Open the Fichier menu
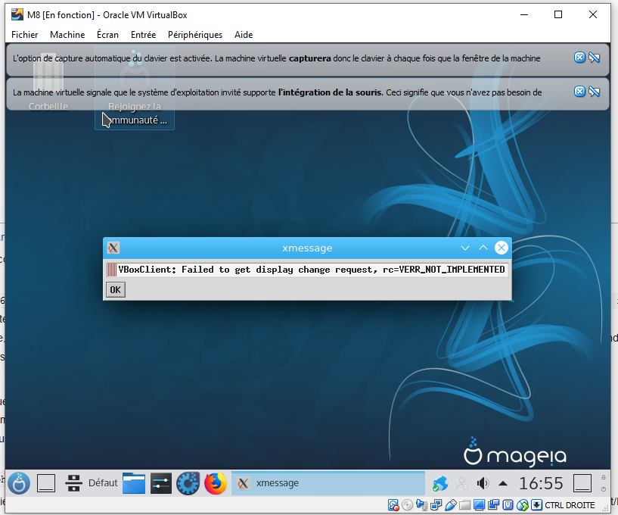The height and width of the screenshot is (515, 618). click(x=24, y=35)
